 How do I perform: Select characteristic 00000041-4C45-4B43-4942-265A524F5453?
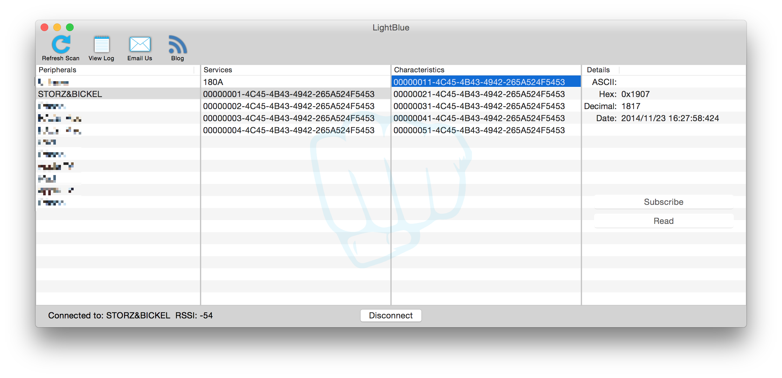point(486,118)
